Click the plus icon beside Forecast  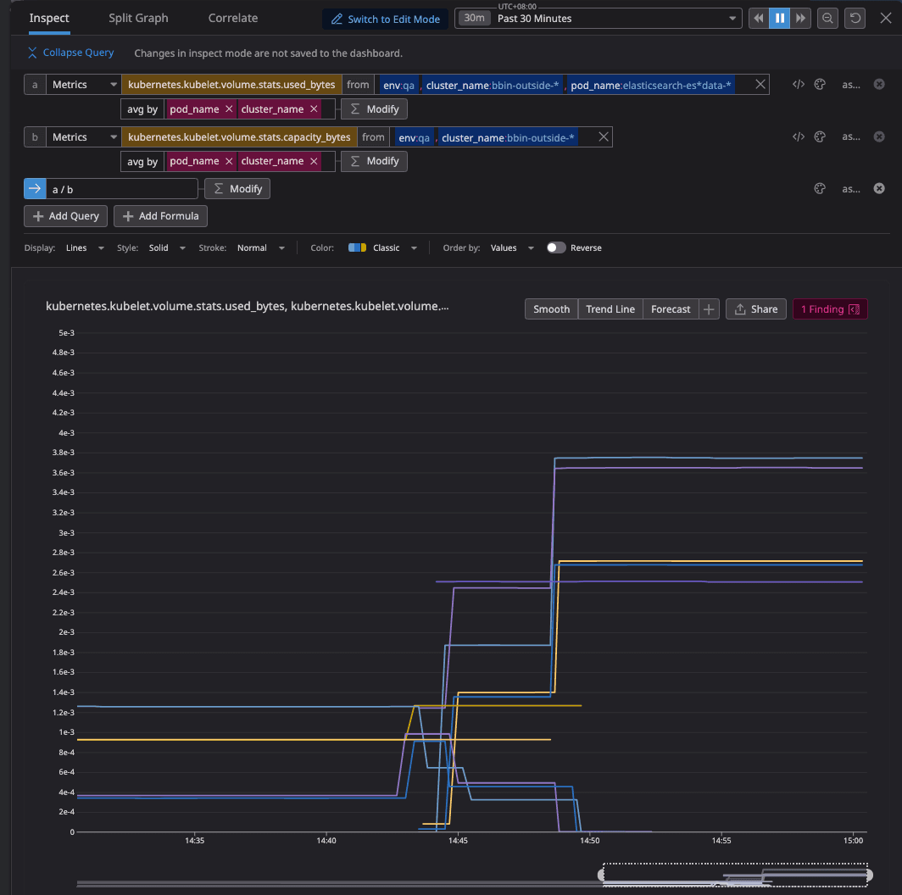[709, 309]
